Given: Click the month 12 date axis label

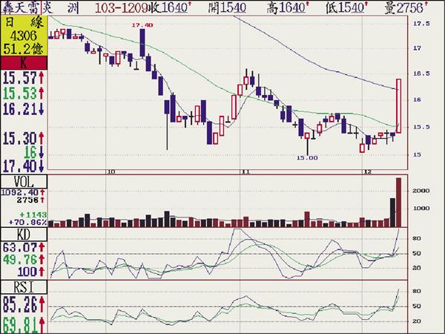Looking at the screenshot, I should point(366,171).
